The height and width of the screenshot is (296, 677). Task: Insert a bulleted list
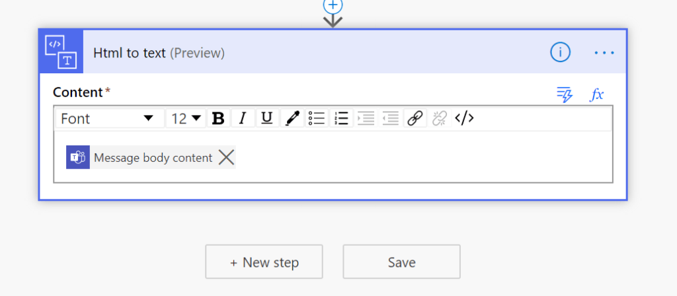pos(317,118)
